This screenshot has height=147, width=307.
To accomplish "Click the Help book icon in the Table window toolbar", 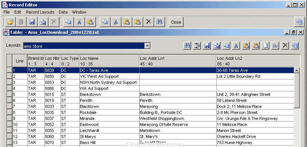I will tap(295, 46).
